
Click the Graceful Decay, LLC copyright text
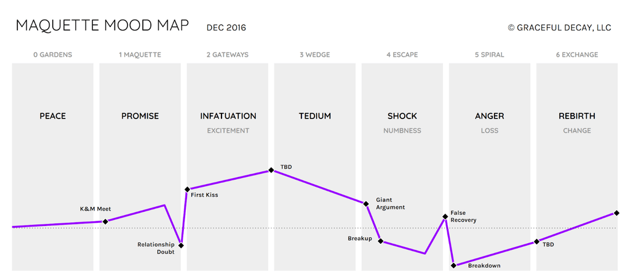click(559, 28)
